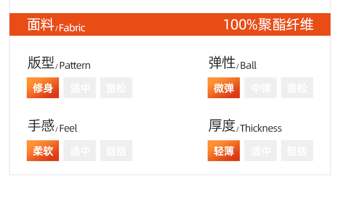Select the 微弹 elasticity option
Screen dimensions: 340x219
click(x=224, y=88)
